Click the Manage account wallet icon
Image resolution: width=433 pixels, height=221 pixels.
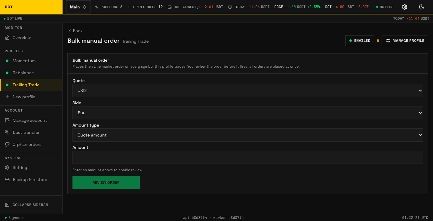click(x=7, y=120)
